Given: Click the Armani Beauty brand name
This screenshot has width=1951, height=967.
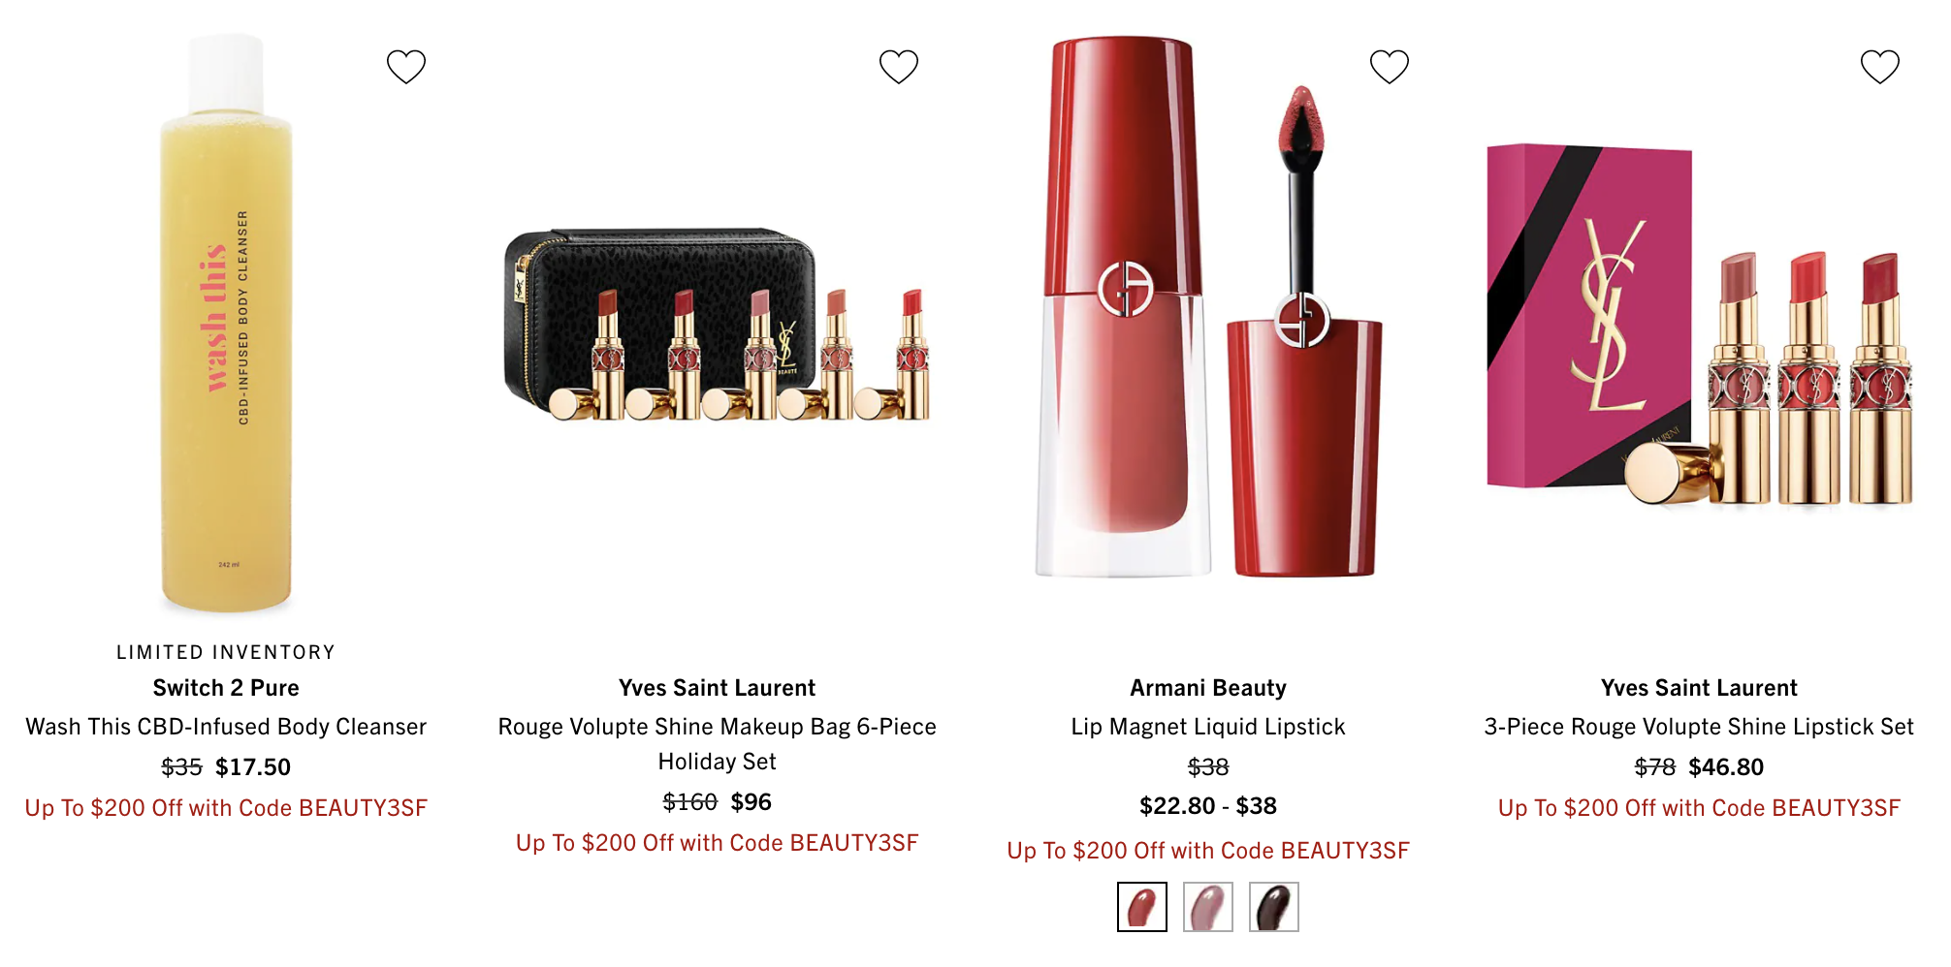Looking at the screenshot, I should [1208, 688].
